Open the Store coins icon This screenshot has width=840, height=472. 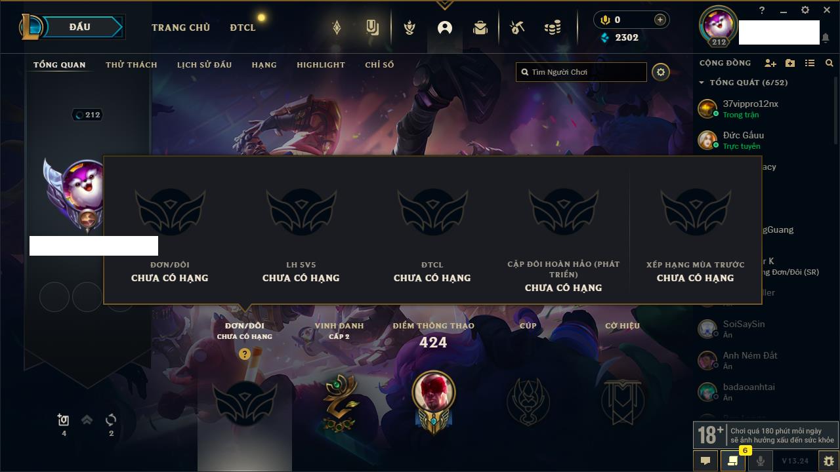[x=553, y=28]
